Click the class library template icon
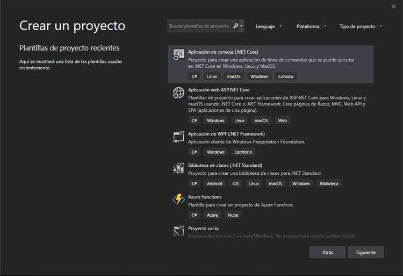The width and height of the screenshot is (403, 276). 178,168
